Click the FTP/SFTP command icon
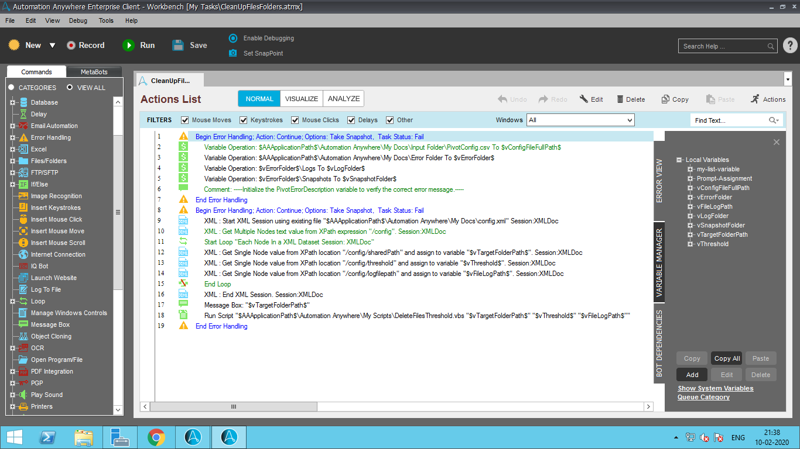 point(23,172)
